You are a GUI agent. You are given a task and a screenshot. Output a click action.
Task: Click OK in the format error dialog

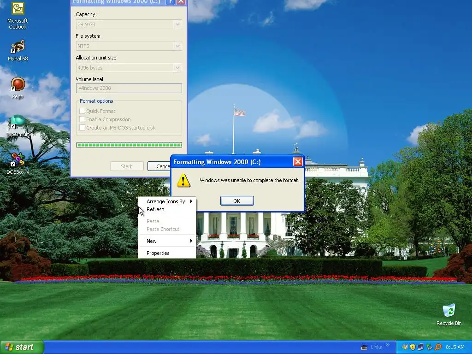237,201
